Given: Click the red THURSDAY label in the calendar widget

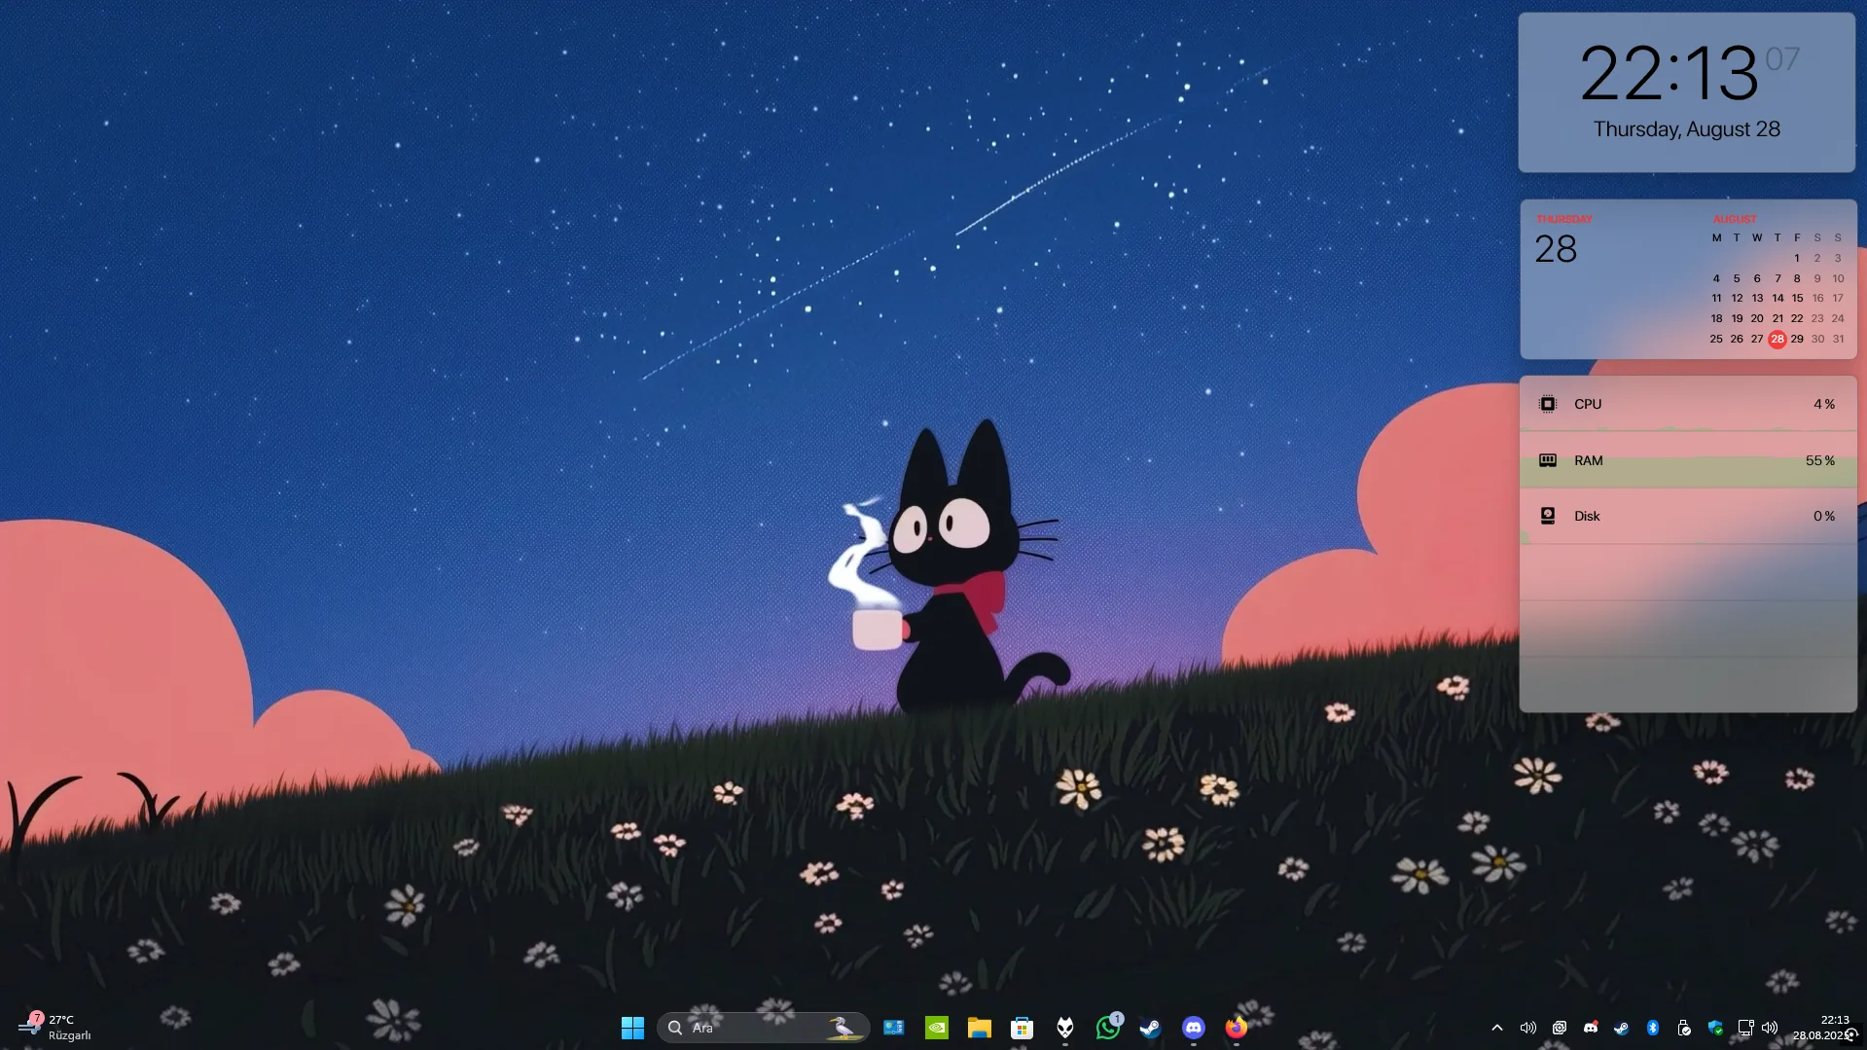Looking at the screenshot, I should [x=1564, y=219].
